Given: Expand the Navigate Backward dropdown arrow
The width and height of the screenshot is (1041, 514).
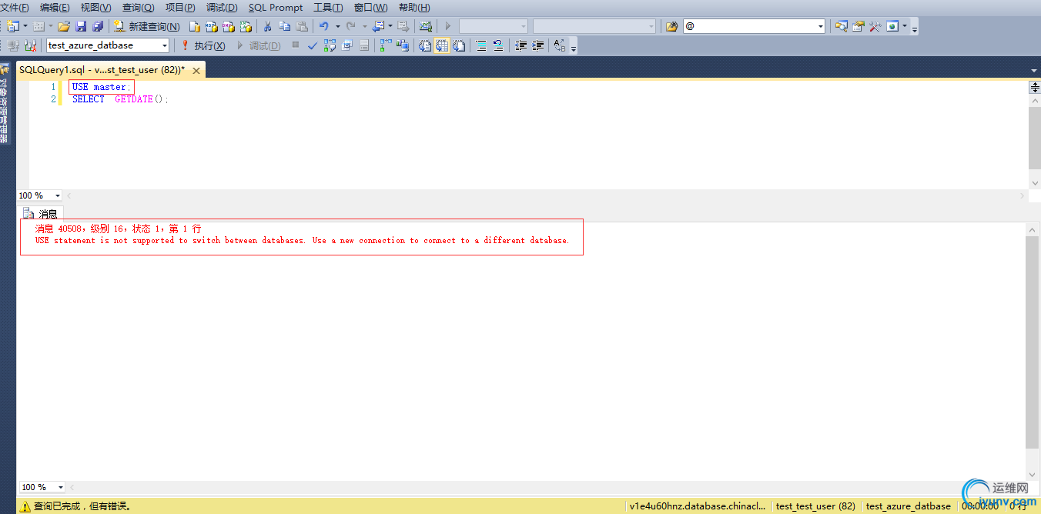Looking at the screenshot, I should point(390,26).
